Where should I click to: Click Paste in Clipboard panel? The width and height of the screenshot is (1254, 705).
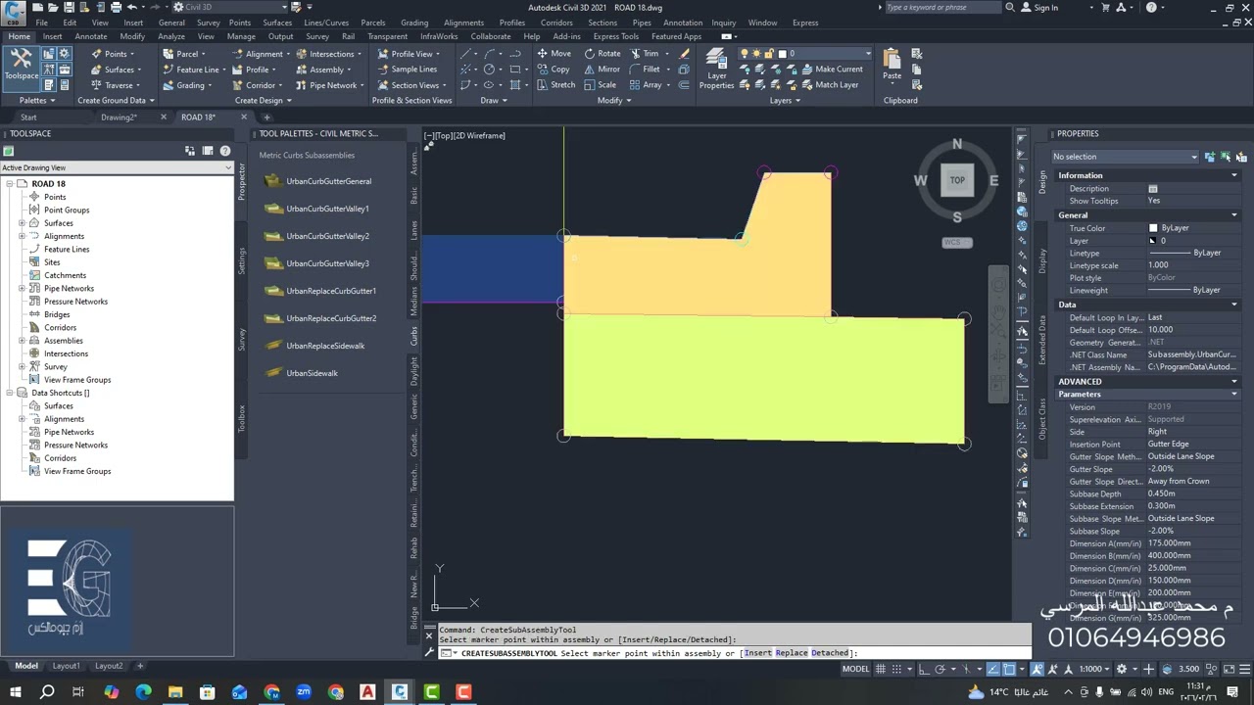coord(892,65)
